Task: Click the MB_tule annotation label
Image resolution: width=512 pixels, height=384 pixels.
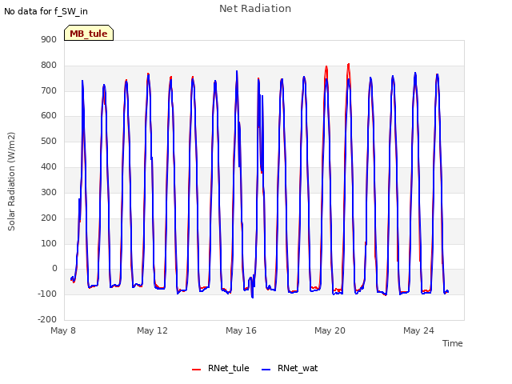Action: coord(89,33)
